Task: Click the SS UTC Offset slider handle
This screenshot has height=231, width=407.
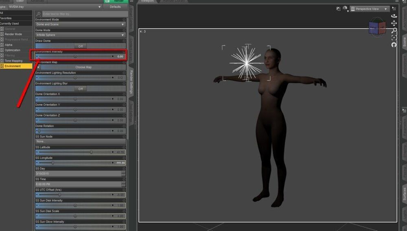Action: pyautogui.click(x=59, y=195)
